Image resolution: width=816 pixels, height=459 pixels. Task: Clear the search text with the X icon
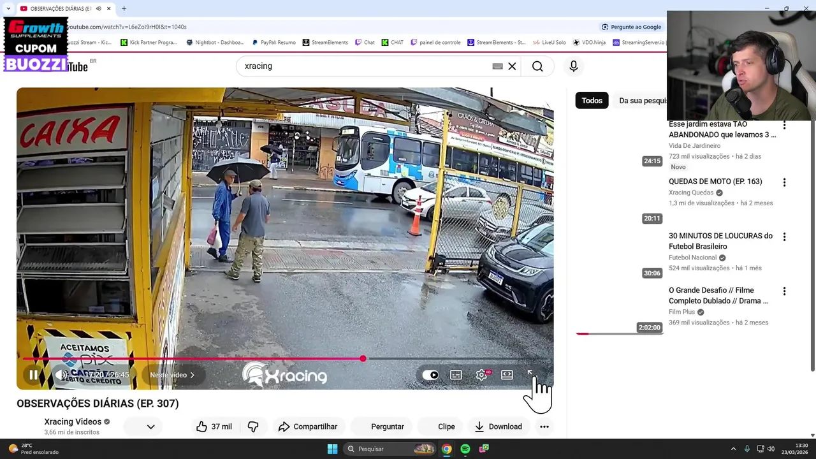click(x=512, y=66)
